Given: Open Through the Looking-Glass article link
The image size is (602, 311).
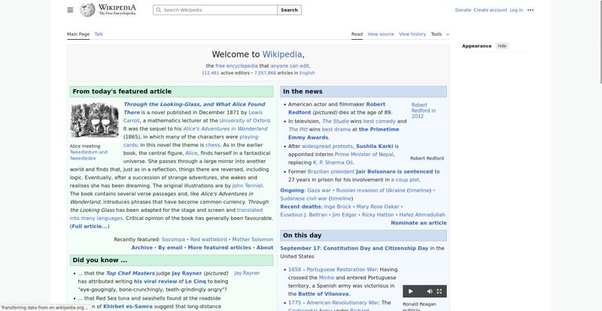Looking at the screenshot, I should [194, 104].
